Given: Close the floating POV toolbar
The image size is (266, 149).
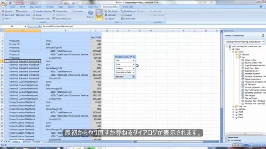Looking at the screenshot, I should (134, 57).
